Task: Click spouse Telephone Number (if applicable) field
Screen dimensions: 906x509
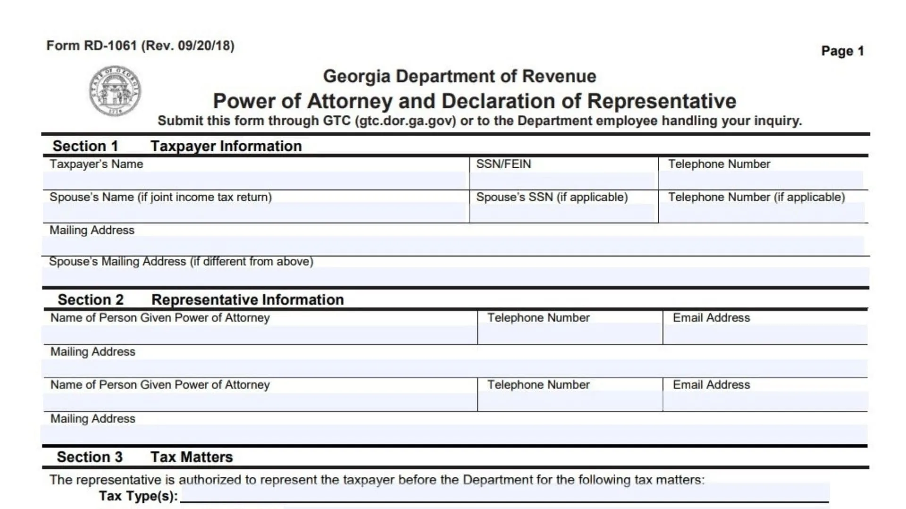Action: click(761, 213)
